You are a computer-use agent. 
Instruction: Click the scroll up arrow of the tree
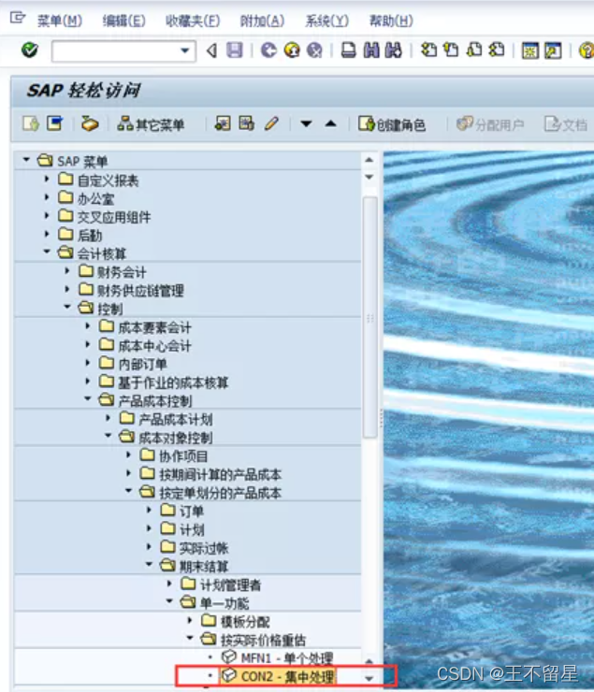click(369, 160)
